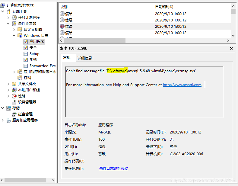Click the 安全 log icon
238x186 pixels.
pyautogui.click(x=26, y=48)
